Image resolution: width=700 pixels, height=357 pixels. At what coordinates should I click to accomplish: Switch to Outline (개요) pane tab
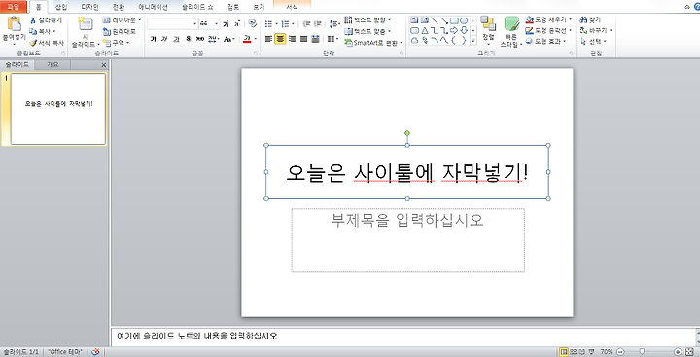tap(52, 65)
